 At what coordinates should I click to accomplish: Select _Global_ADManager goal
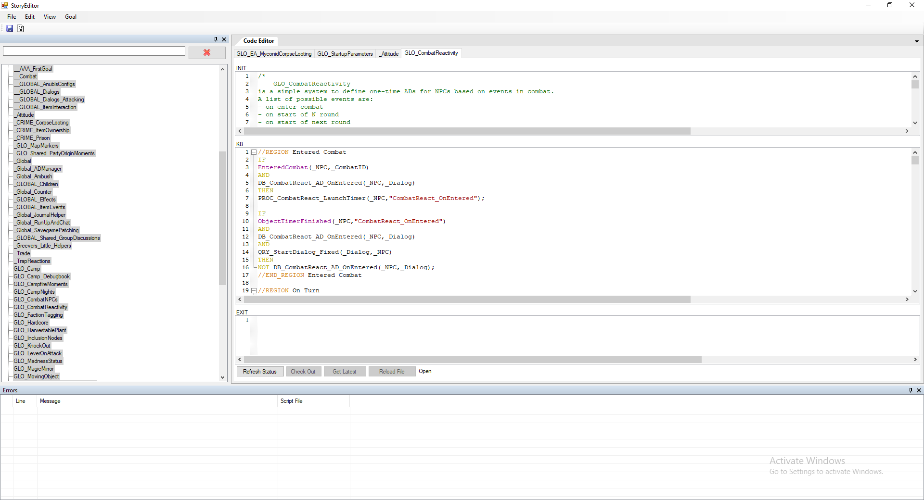pos(38,169)
